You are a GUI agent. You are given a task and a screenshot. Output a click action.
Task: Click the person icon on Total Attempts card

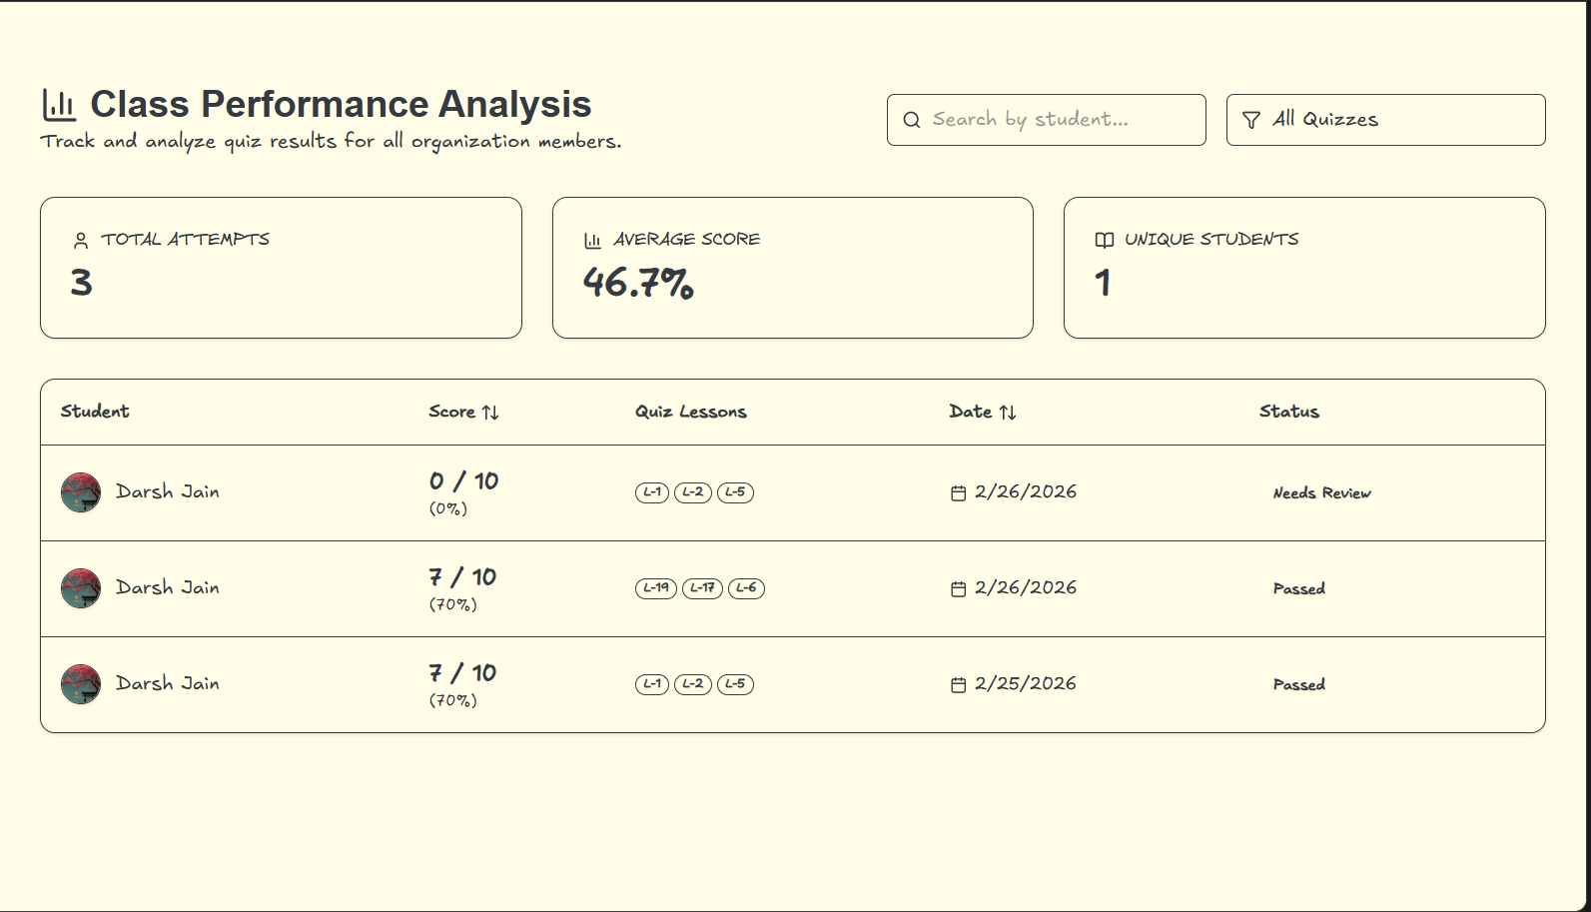point(80,239)
